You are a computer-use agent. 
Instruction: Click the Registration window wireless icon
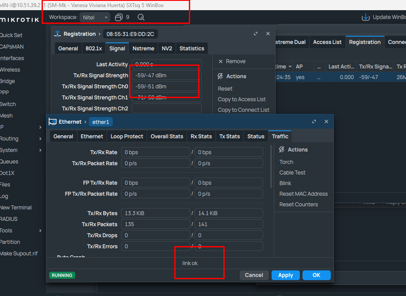57,34
